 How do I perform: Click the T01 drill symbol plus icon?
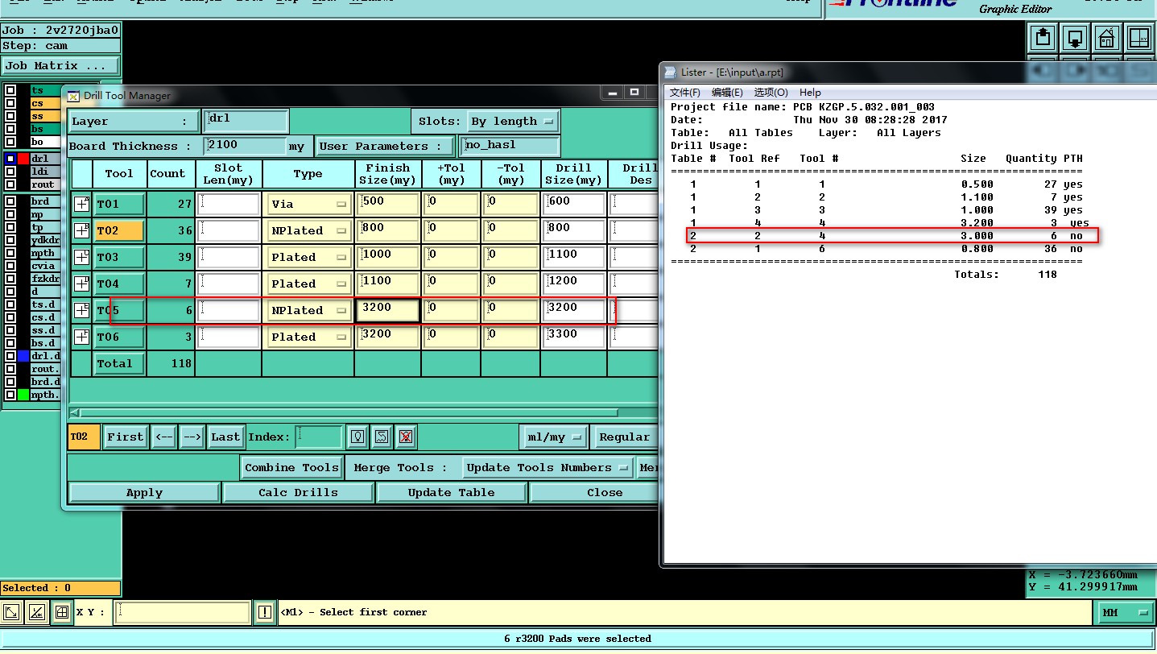[81, 204]
